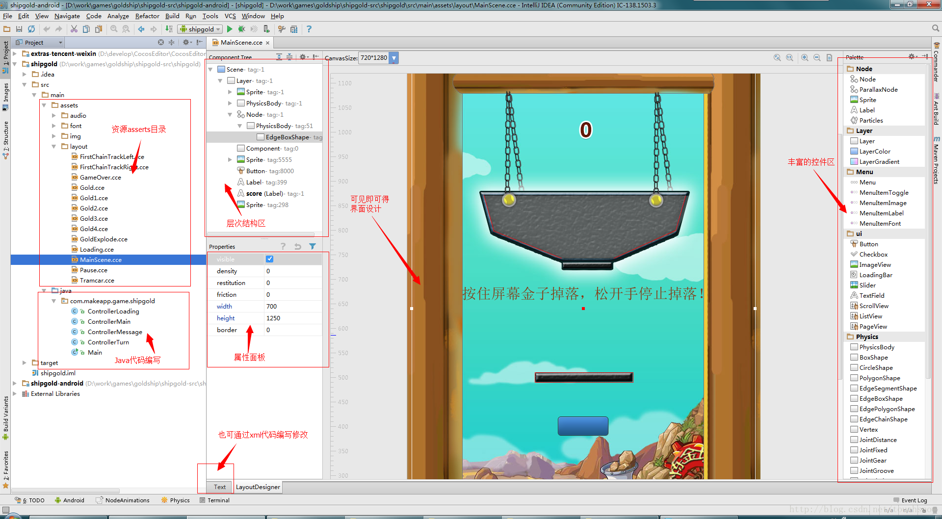Click Search Everywhere magnifier at top right
The height and width of the screenshot is (519, 942).
click(936, 28)
